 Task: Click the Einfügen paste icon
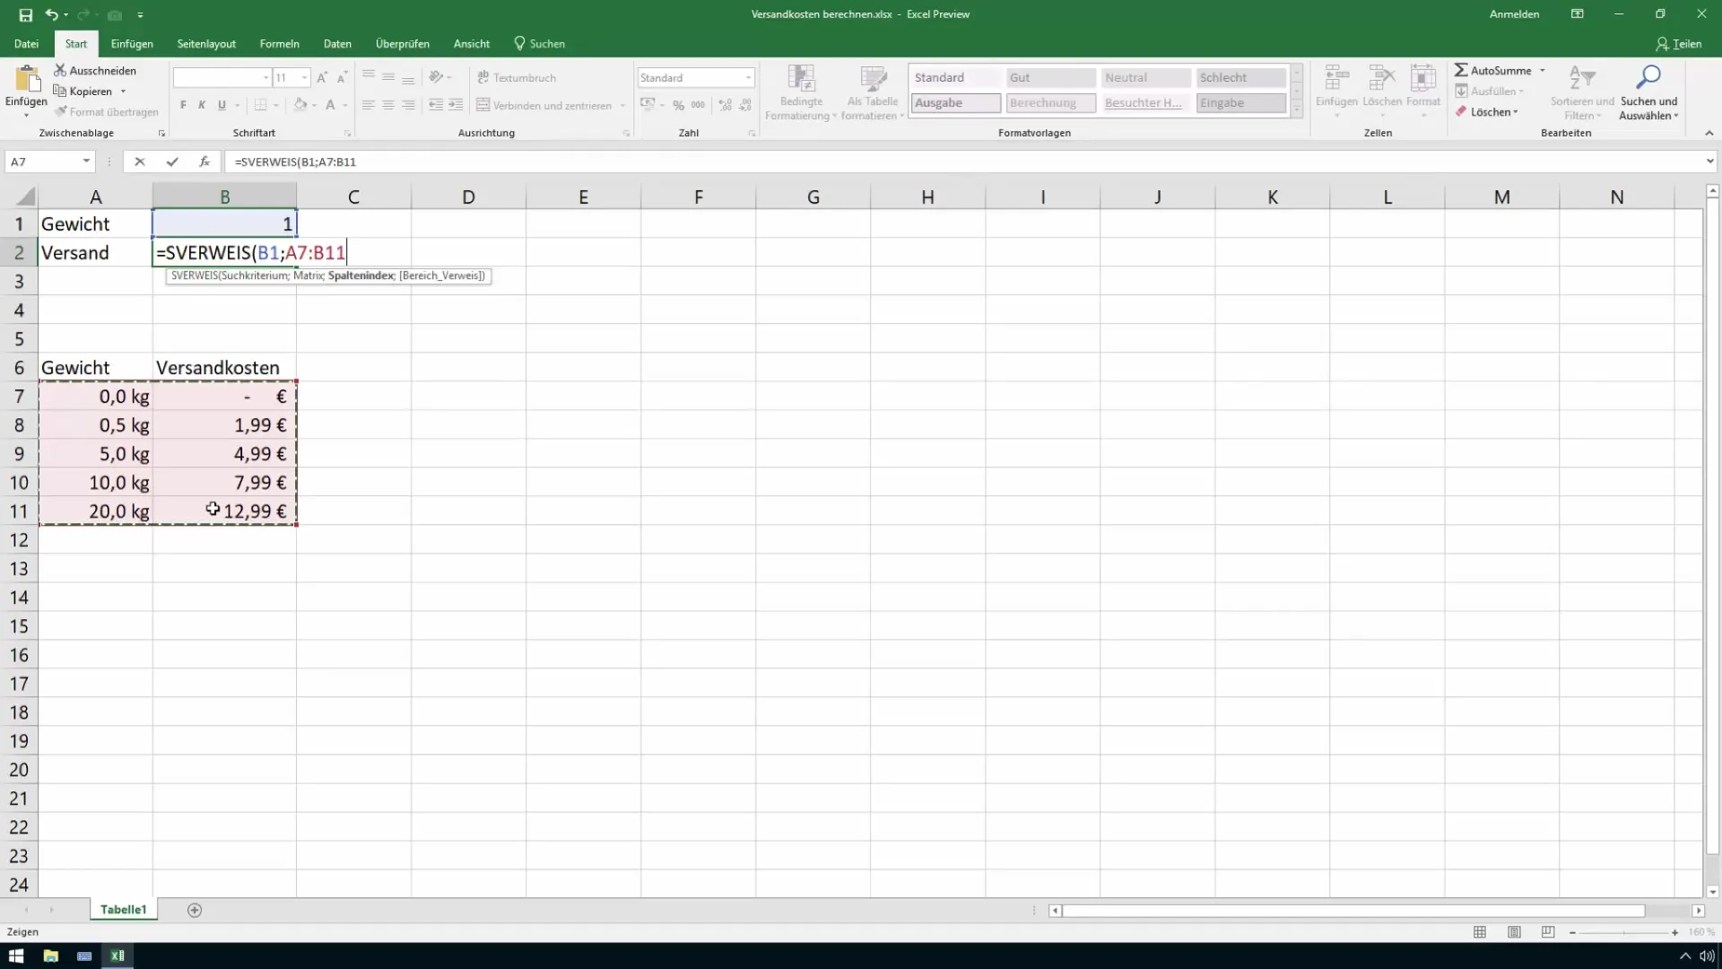pyautogui.click(x=27, y=81)
